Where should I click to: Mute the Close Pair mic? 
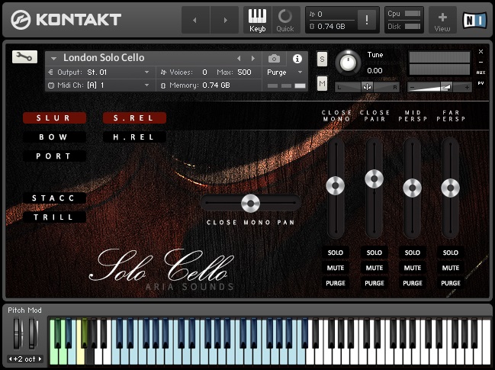click(374, 268)
